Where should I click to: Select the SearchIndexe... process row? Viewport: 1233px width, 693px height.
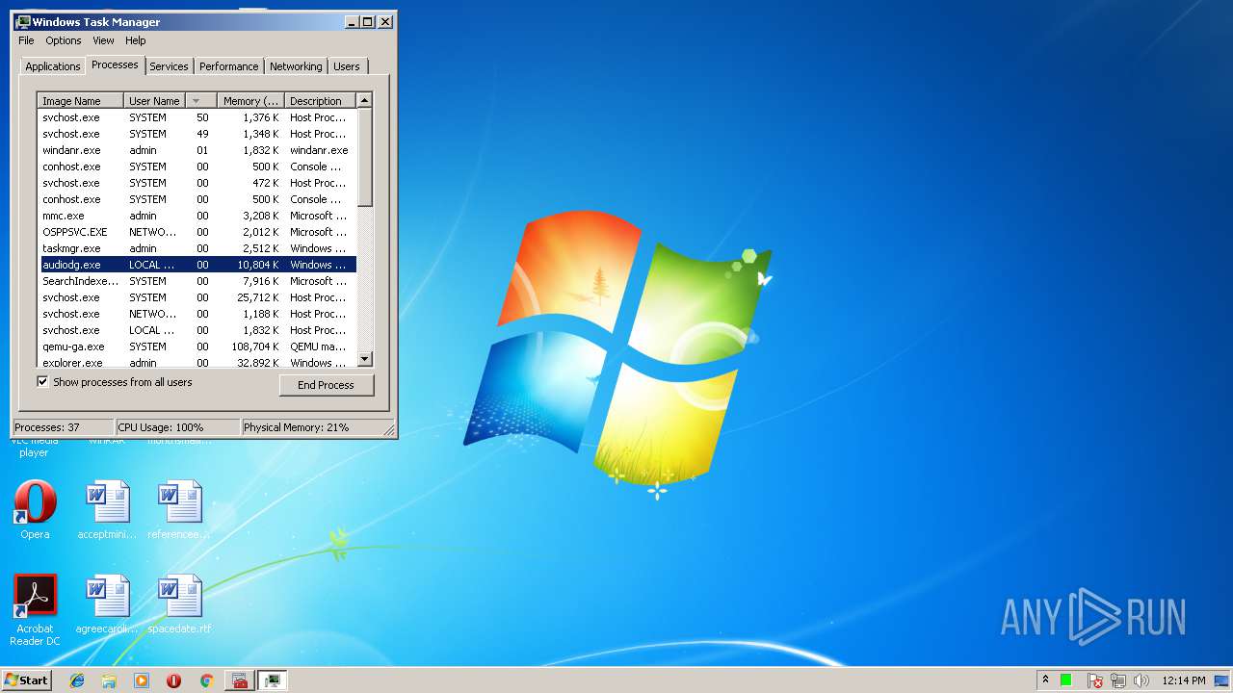pyautogui.click(x=197, y=281)
